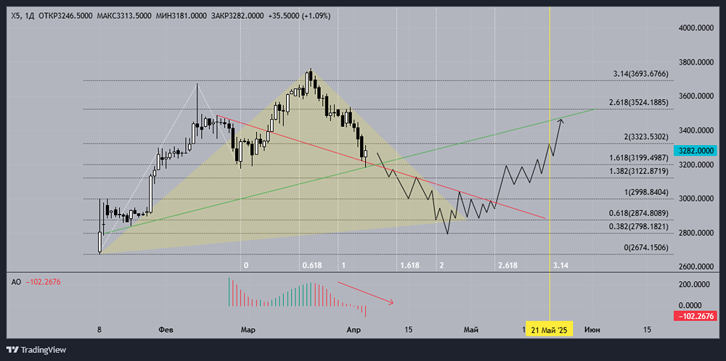Click 3800.0000 on the price scale
The height and width of the screenshot is (361, 726).
(x=696, y=62)
